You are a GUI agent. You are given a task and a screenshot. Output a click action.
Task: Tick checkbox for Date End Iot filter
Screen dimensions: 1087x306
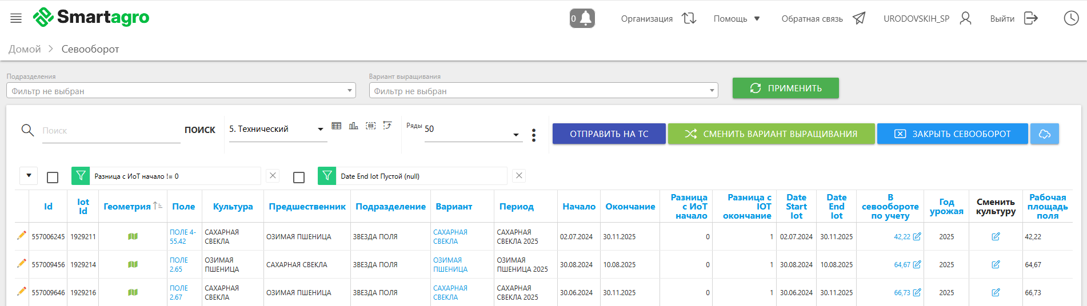(x=299, y=178)
